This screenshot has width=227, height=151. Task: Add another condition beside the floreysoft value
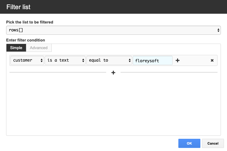177,60
